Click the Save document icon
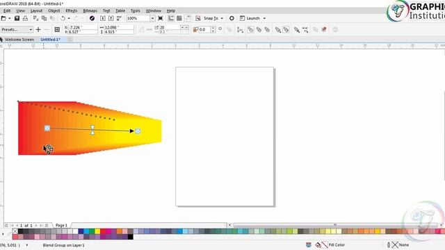 [x=17, y=18]
